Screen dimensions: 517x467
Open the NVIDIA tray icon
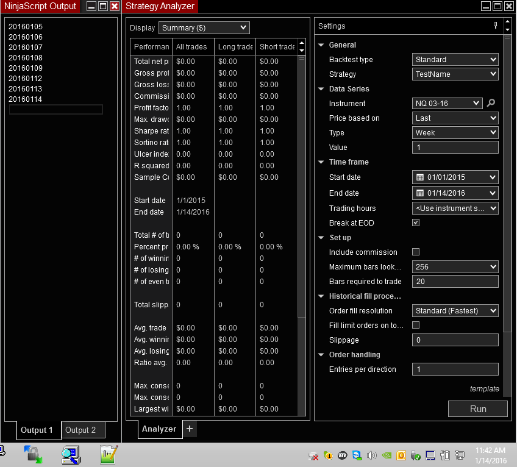tap(387, 456)
